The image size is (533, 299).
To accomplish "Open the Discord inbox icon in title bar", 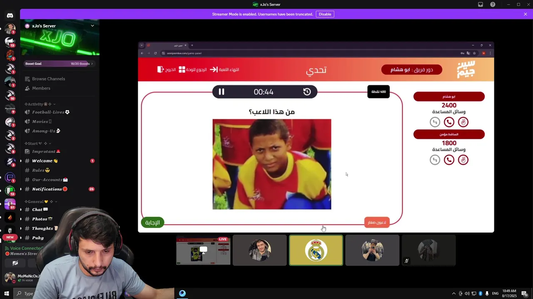I will click(481, 5).
